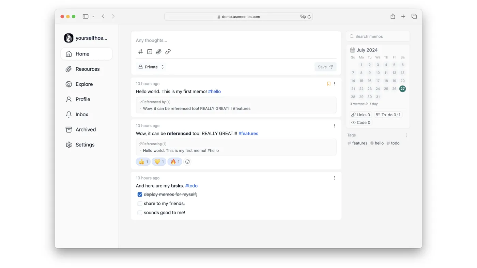Uncheck the deploy memos for myself task
Screen dimensions: 477x268
[x=140, y=195]
